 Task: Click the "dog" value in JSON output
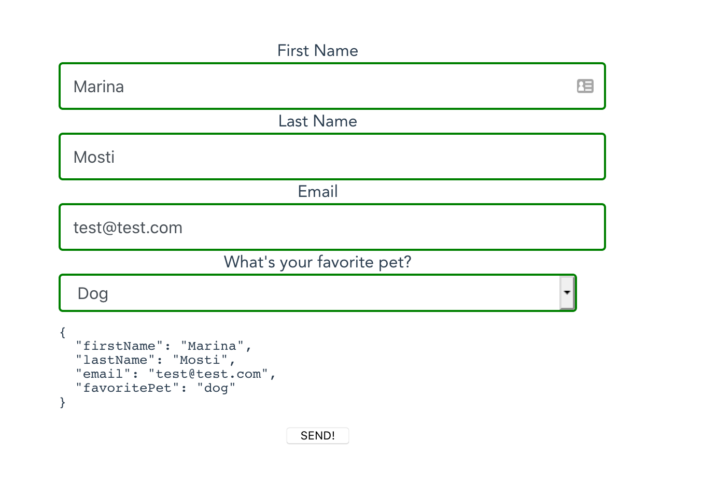(216, 388)
